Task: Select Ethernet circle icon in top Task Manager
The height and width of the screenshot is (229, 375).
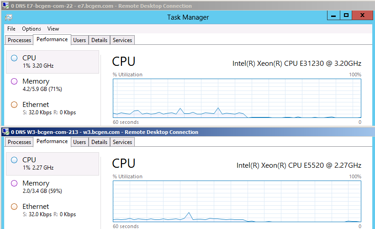Action: pyautogui.click(x=14, y=105)
